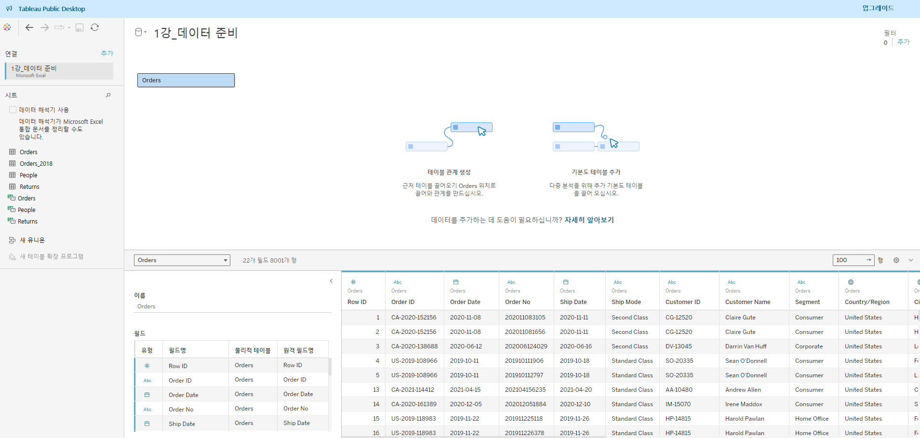Screen dimensions: 920x438
Task: Click the Country/Region column header
Action: 867,302
